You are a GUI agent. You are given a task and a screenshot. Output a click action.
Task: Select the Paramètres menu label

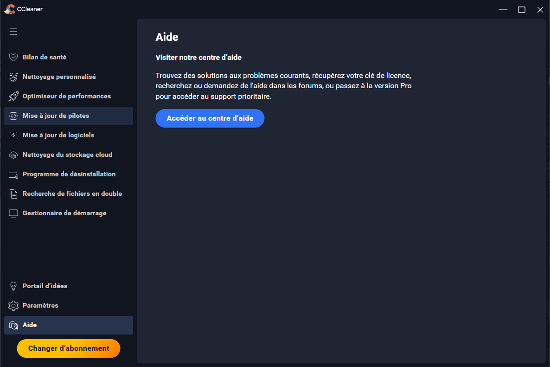40,306
